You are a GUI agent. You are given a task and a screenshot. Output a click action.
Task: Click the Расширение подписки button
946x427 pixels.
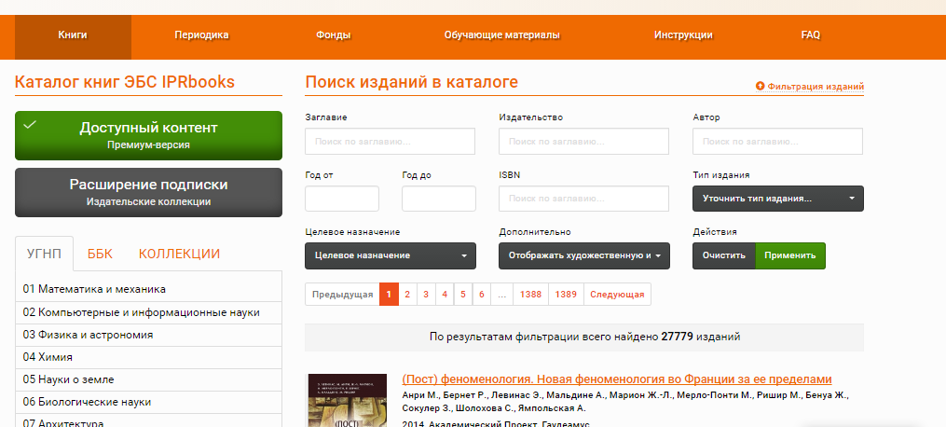148,192
